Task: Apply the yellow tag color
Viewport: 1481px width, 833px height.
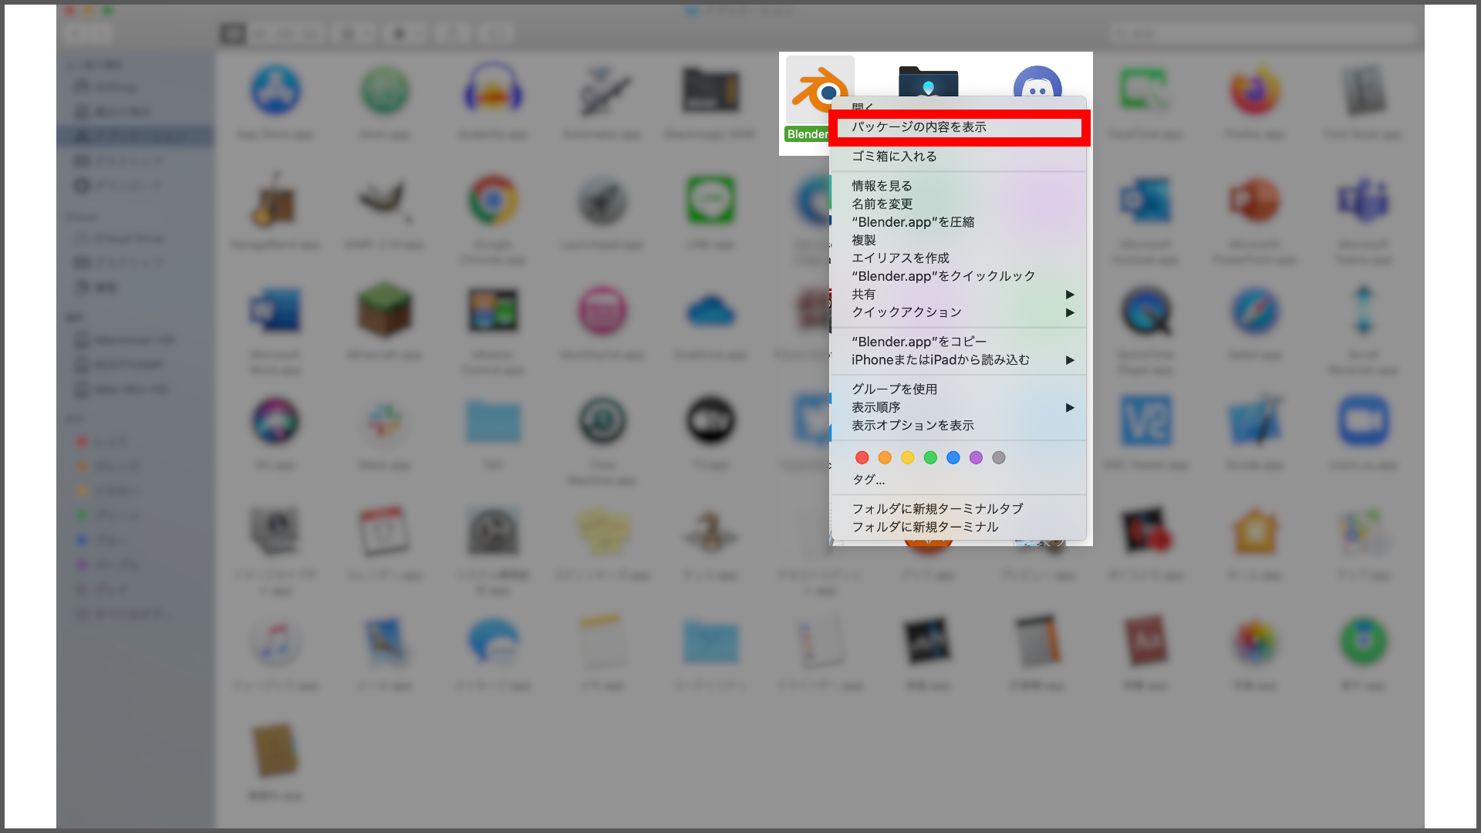Action: (x=908, y=458)
